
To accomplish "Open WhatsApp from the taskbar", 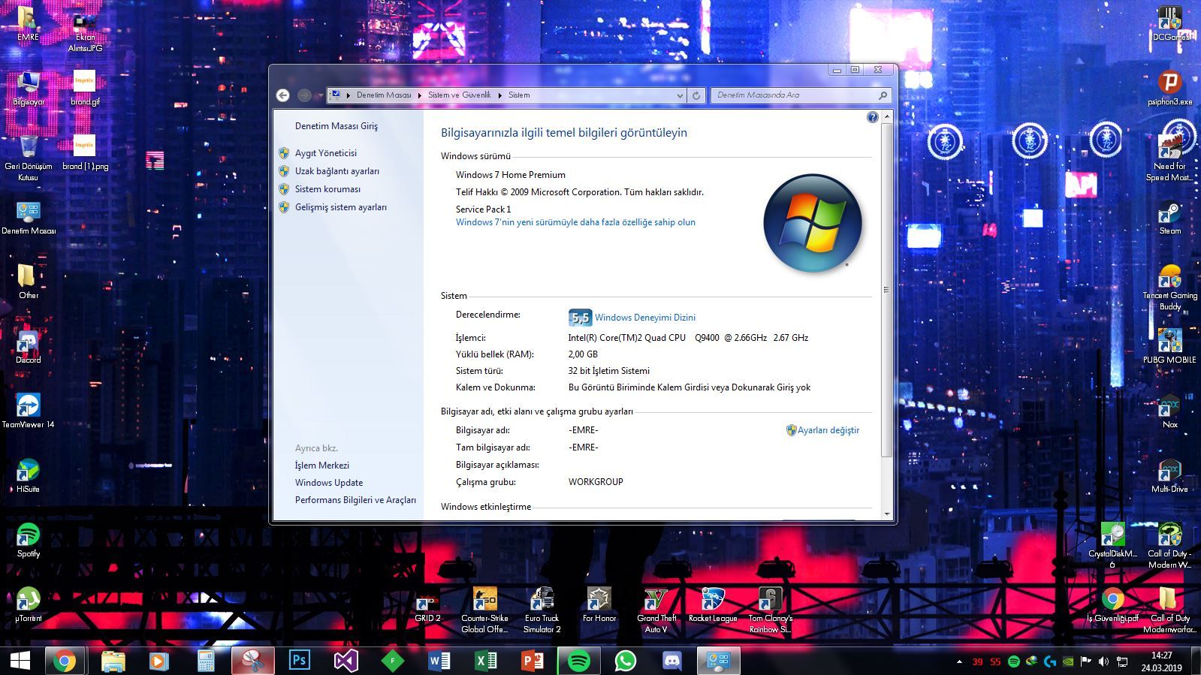I will click(x=625, y=661).
